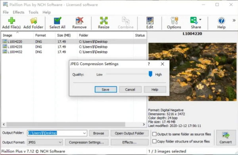238x155 pixels.
Task: Open the Edit tool
Action: click(x=150, y=21)
